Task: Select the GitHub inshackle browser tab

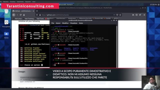Action: point(23,11)
